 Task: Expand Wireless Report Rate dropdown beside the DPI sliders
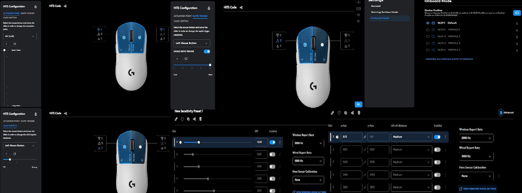click(x=308, y=143)
